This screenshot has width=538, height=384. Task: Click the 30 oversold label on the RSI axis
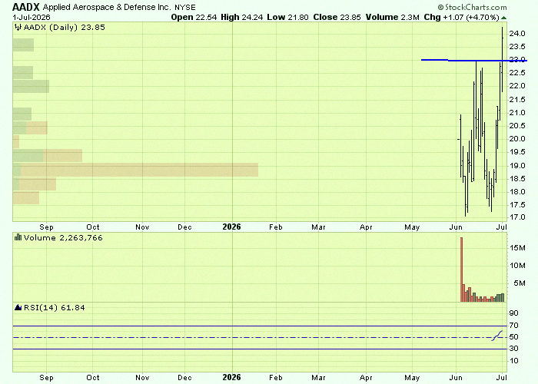pos(514,349)
